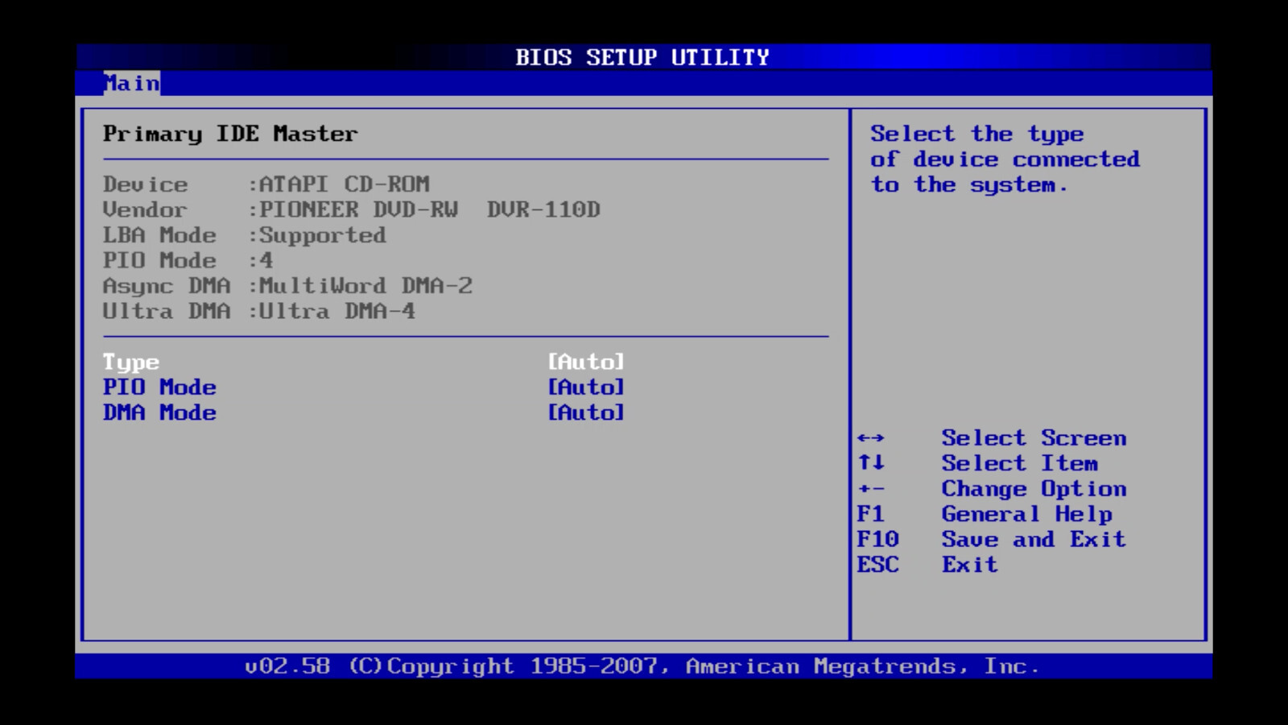This screenshot has width=1288, height=725.
Task: Click the F1 key hint
Action: [871, 514]
